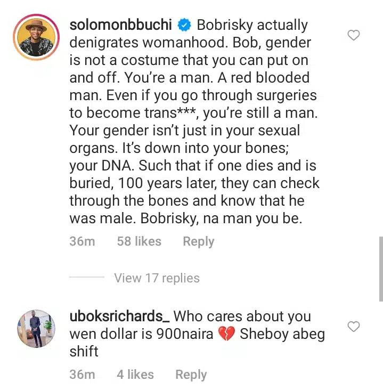The image size is (383, 390).
Task: Open the uboksrichards_ username link
Action: pos(119,316)
